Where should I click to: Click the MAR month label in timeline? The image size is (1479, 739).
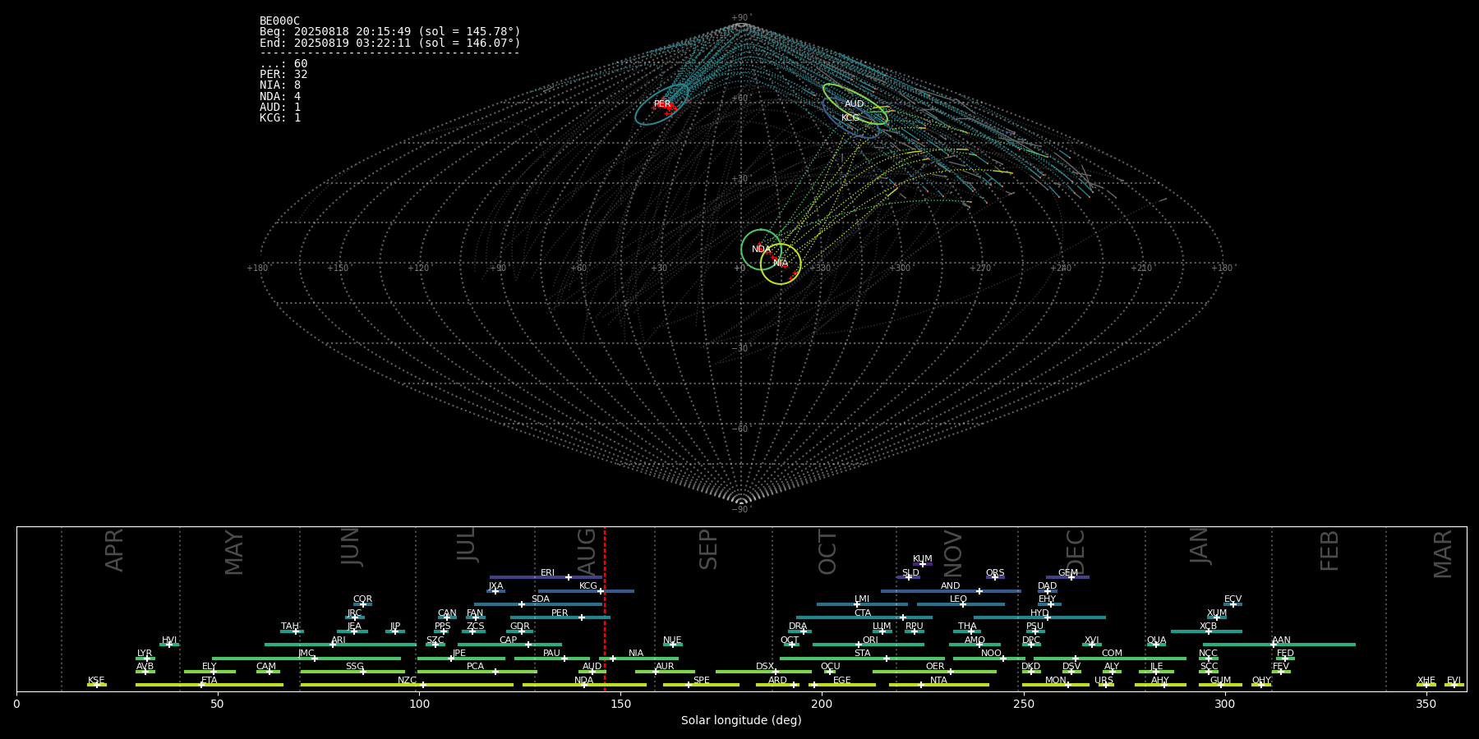pos(1443,553)
